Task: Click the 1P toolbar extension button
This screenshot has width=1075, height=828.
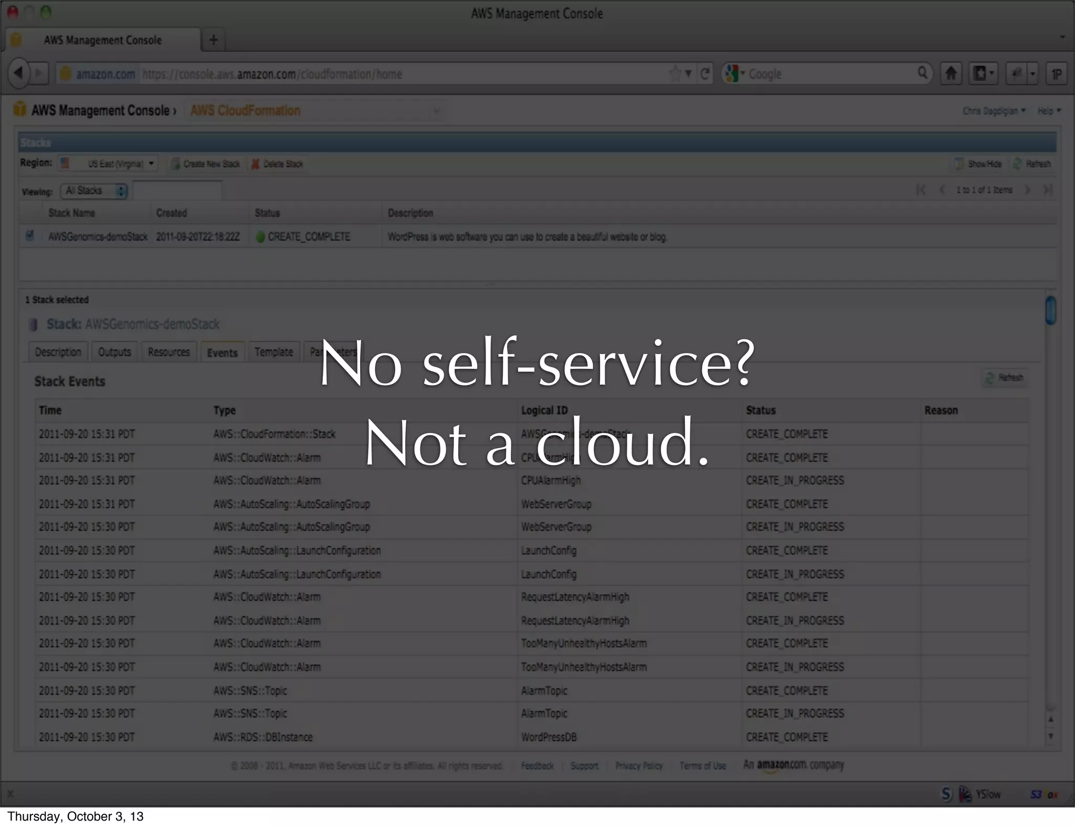Action: pyautogui.click(x=1057, y=74)
